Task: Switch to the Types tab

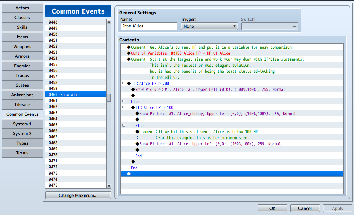Action: pos(22,143)
